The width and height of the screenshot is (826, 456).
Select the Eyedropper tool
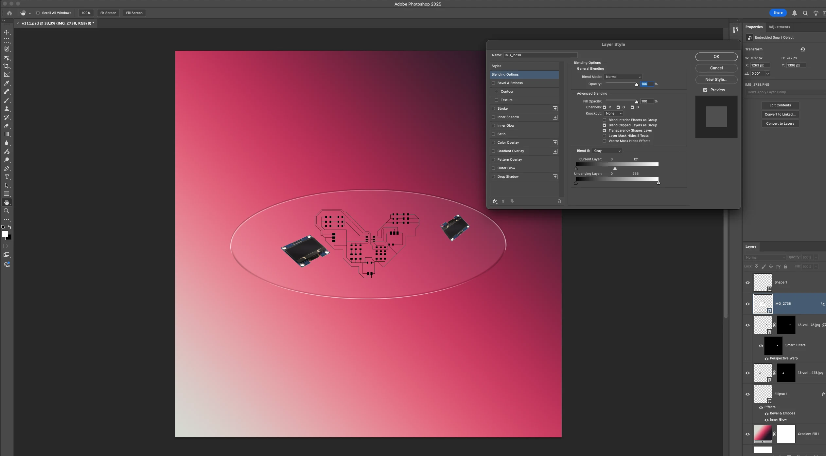point(7,83)
